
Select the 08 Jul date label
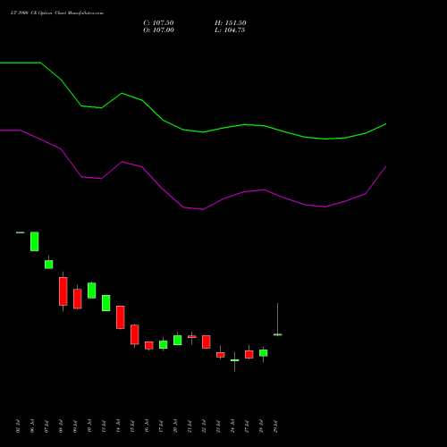tap(61, 426)
